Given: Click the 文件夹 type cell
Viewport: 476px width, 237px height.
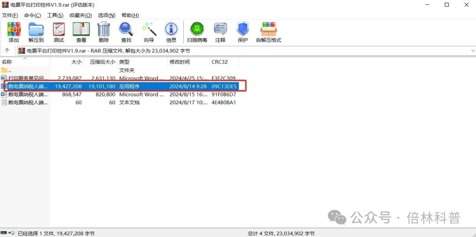Looking at the screenshot, I should point(127,70).
